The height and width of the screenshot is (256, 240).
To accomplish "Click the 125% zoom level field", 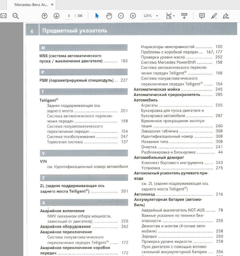I will [x=148, y=16].
